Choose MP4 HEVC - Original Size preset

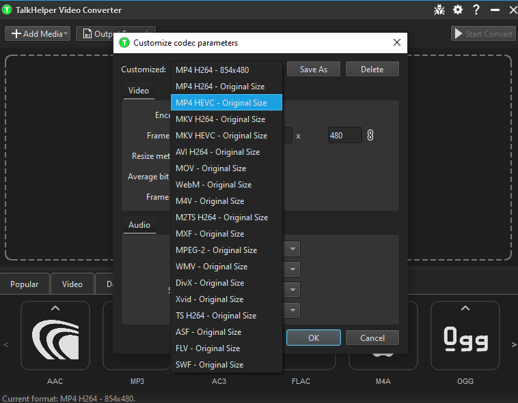(226, 102)
